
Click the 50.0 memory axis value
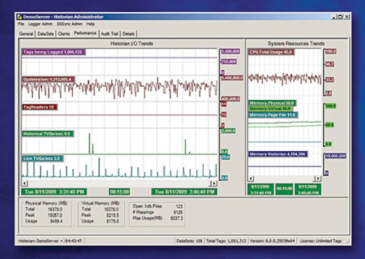point(329,125)
